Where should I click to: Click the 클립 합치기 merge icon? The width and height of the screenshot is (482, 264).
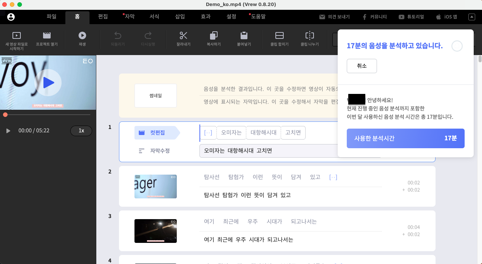pyautogui.click(x=280, y=35)
